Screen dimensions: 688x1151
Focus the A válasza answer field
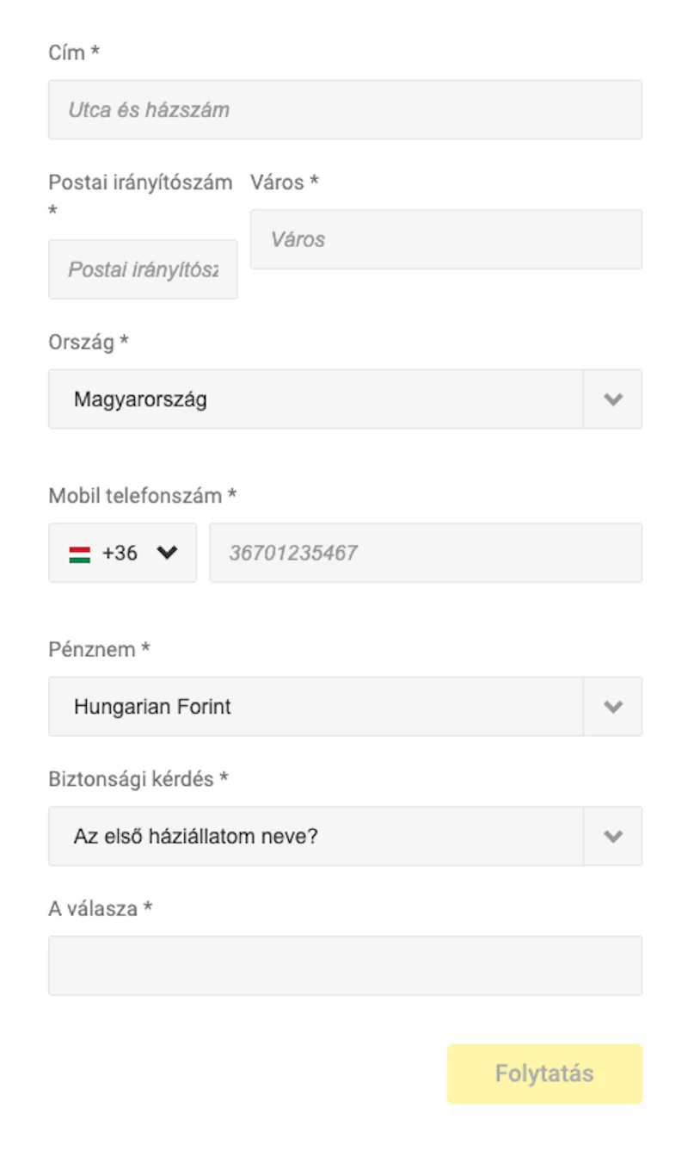pyautogui.click(x=345, y=966)
